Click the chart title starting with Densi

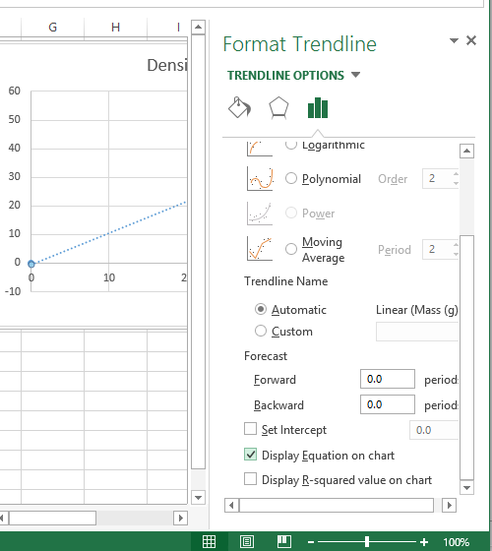[167, 65]
